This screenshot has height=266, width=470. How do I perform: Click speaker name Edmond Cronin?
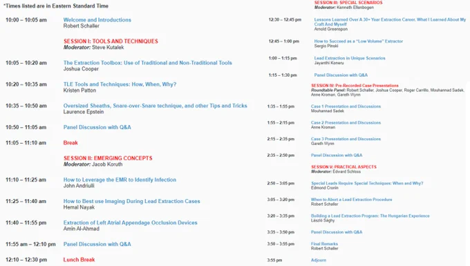pos(324,188)
